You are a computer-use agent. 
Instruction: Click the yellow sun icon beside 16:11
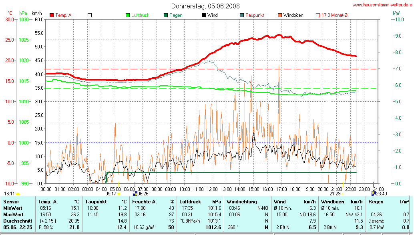(18, 194)
